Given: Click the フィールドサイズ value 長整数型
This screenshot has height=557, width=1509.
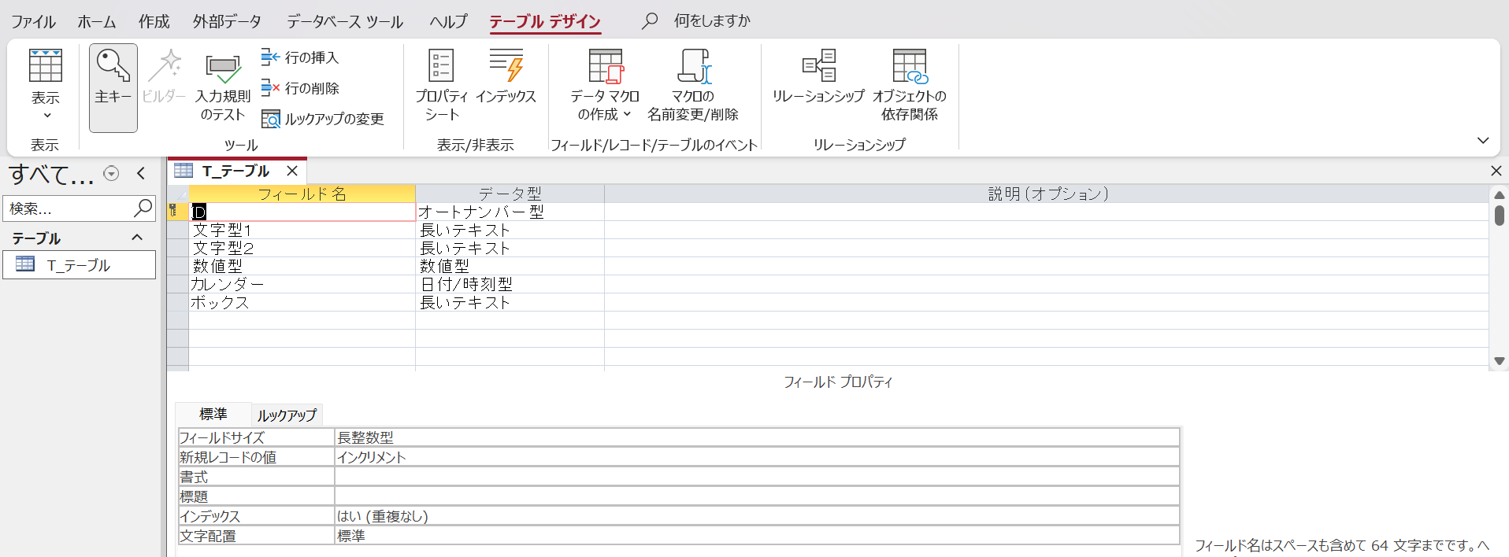Looking at the screenshot, I should [757, 437].
